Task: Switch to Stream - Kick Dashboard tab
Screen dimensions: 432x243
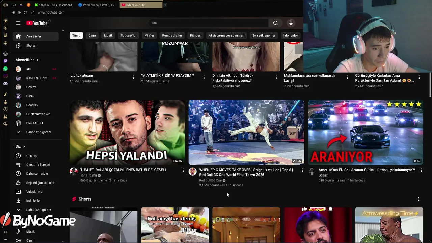Action: 55,5
